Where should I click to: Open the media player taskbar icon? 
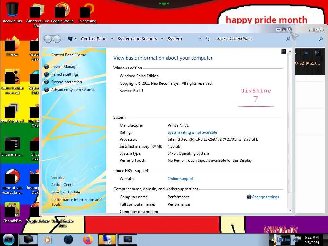[47, 240]
